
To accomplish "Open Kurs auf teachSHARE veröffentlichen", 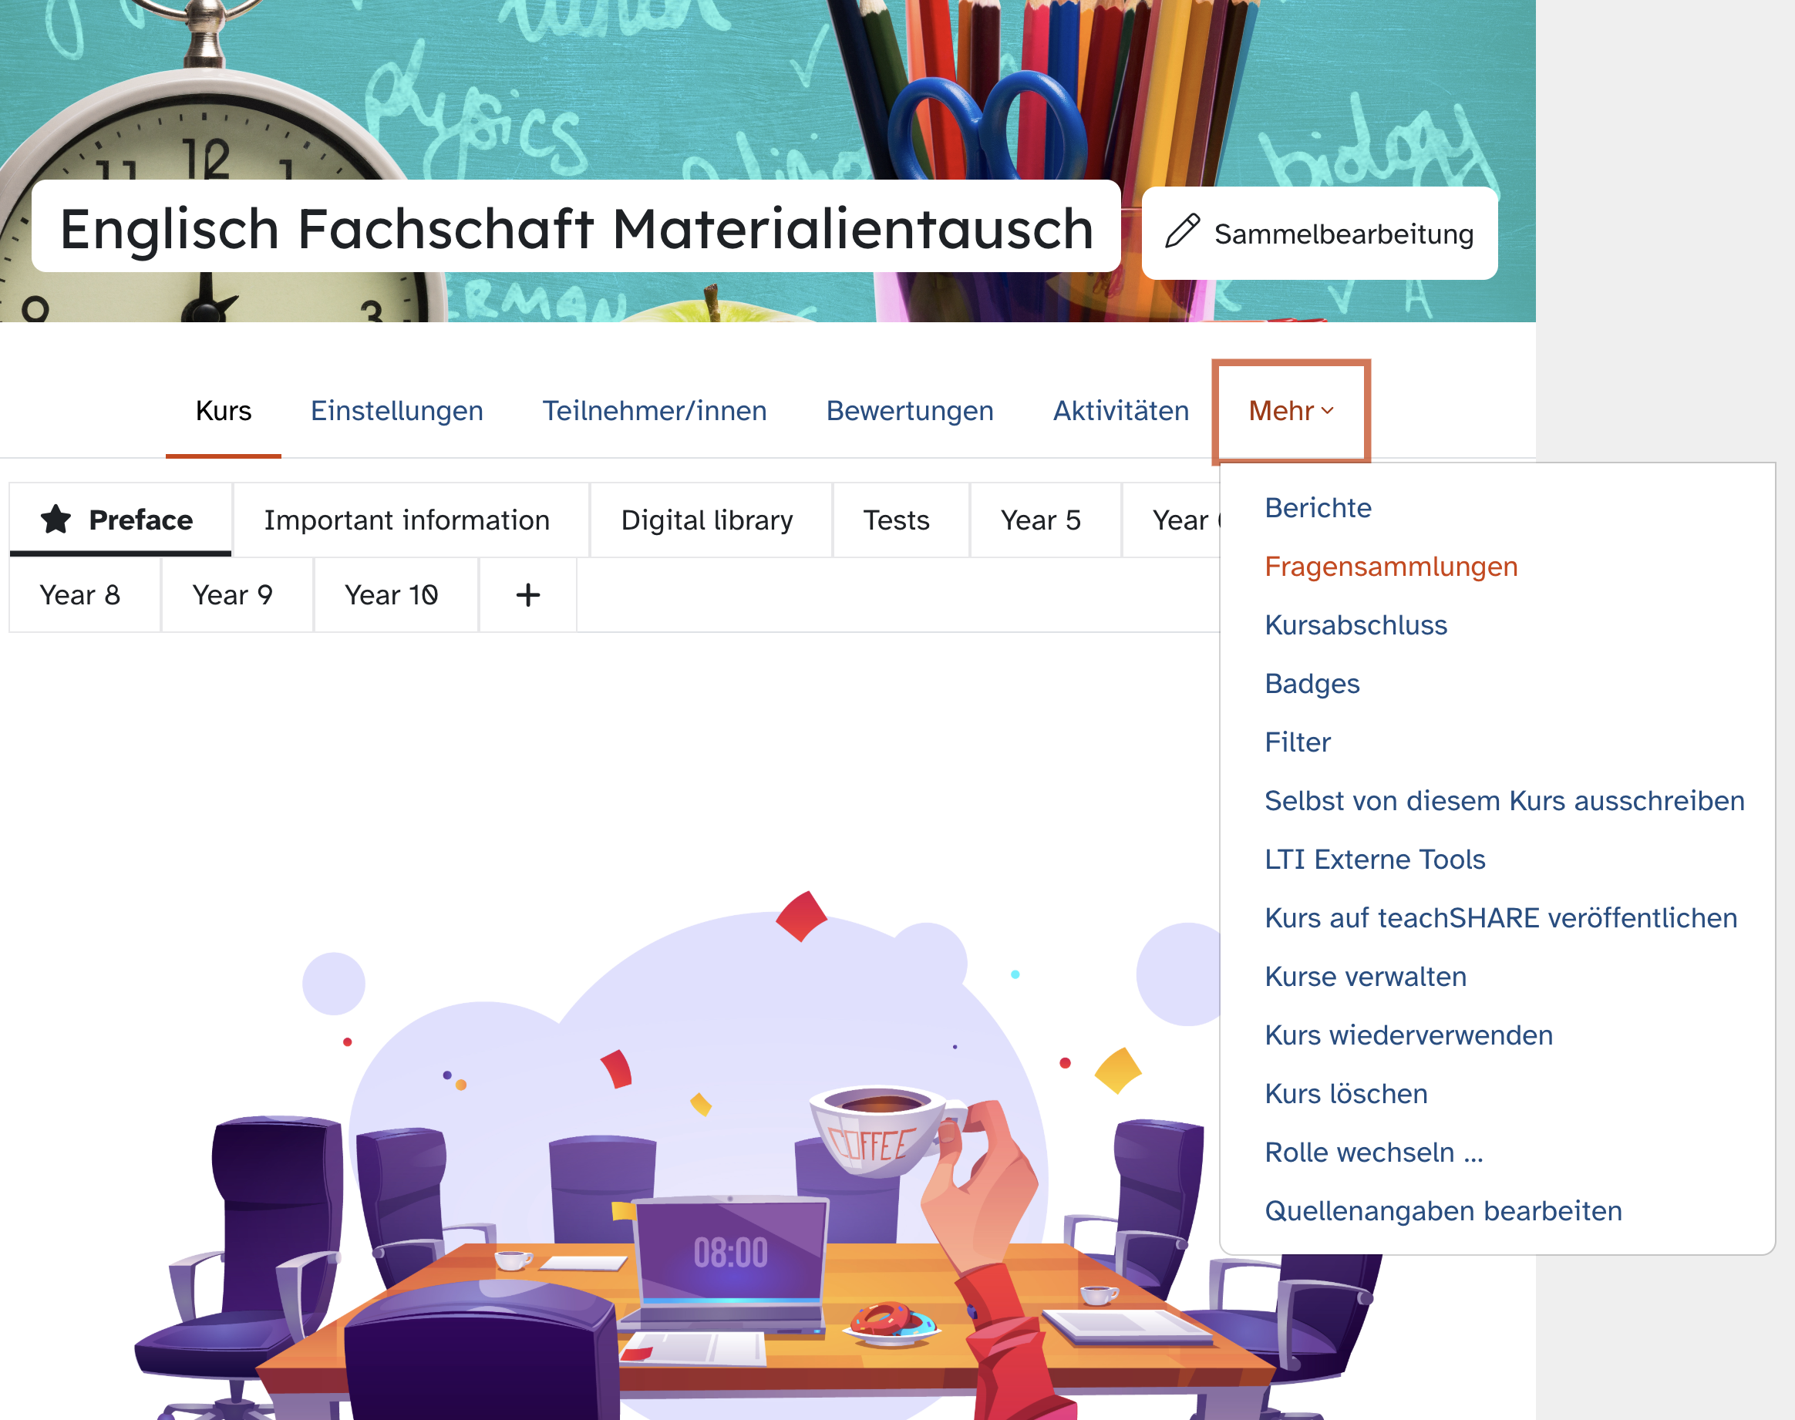I will tap(1500, 918).
